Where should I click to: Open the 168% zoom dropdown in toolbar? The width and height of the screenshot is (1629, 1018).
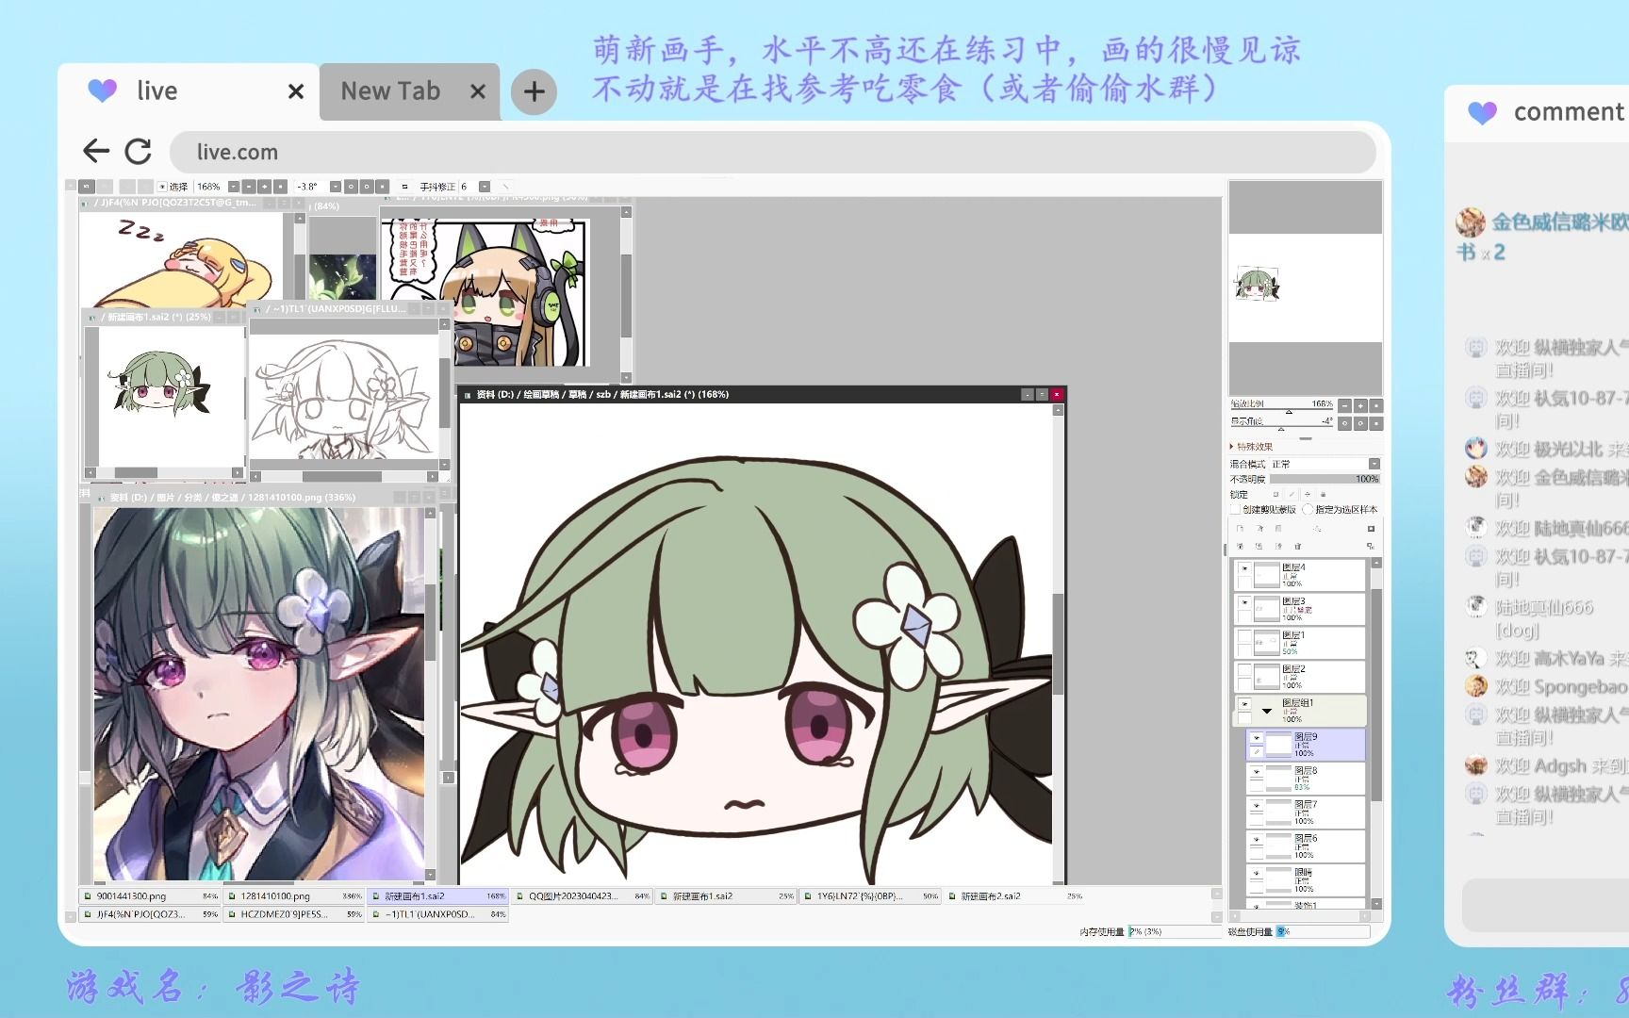click(x=233, y=187)
